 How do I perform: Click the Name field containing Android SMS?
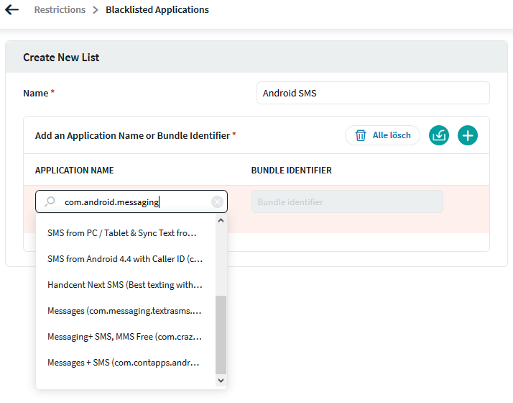(x=372, y=93)
